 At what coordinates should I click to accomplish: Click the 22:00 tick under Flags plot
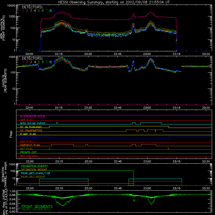30,162
